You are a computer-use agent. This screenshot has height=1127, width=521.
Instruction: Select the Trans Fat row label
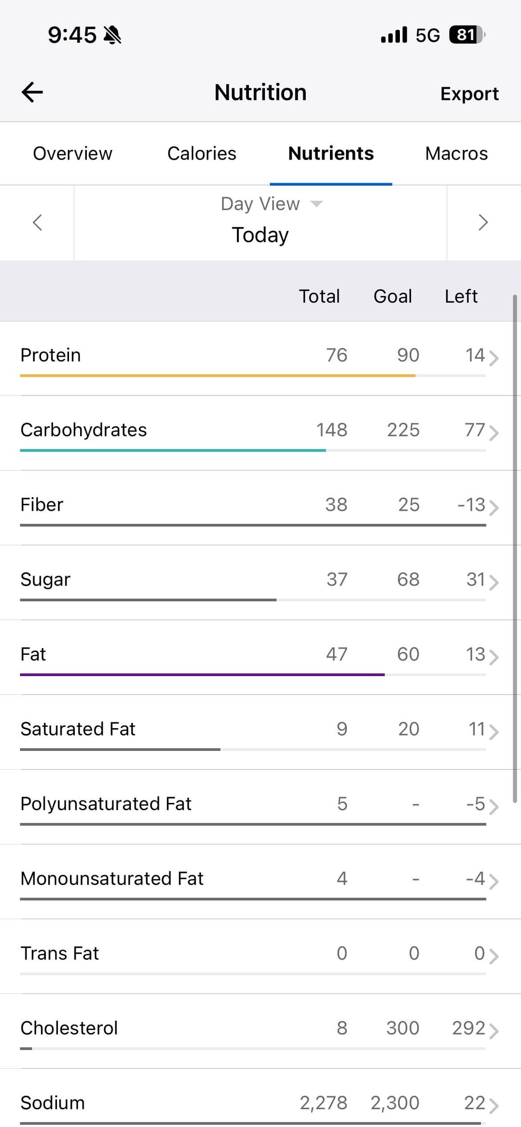click(x=59, y=953)
